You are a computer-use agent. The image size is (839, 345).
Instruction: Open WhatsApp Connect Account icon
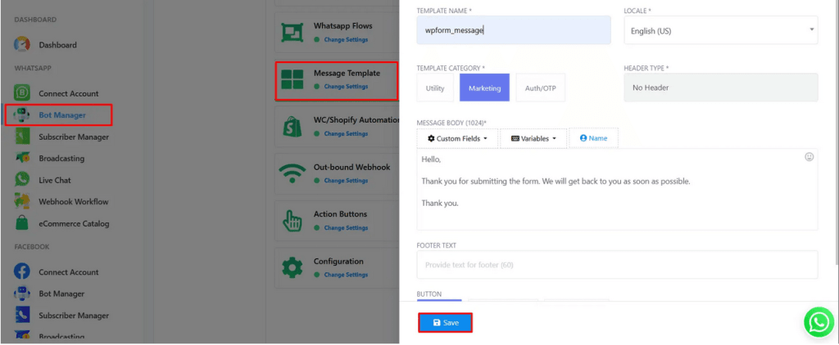tap(22, 93)
